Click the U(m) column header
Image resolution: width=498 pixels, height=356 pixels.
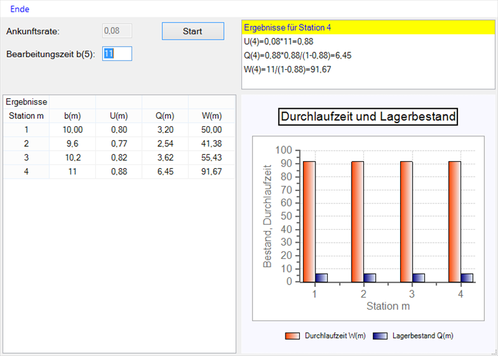click(119, 116)
